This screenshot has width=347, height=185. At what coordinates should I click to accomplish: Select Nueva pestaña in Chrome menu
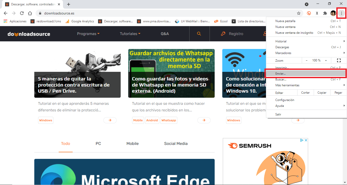pos(306,21)
